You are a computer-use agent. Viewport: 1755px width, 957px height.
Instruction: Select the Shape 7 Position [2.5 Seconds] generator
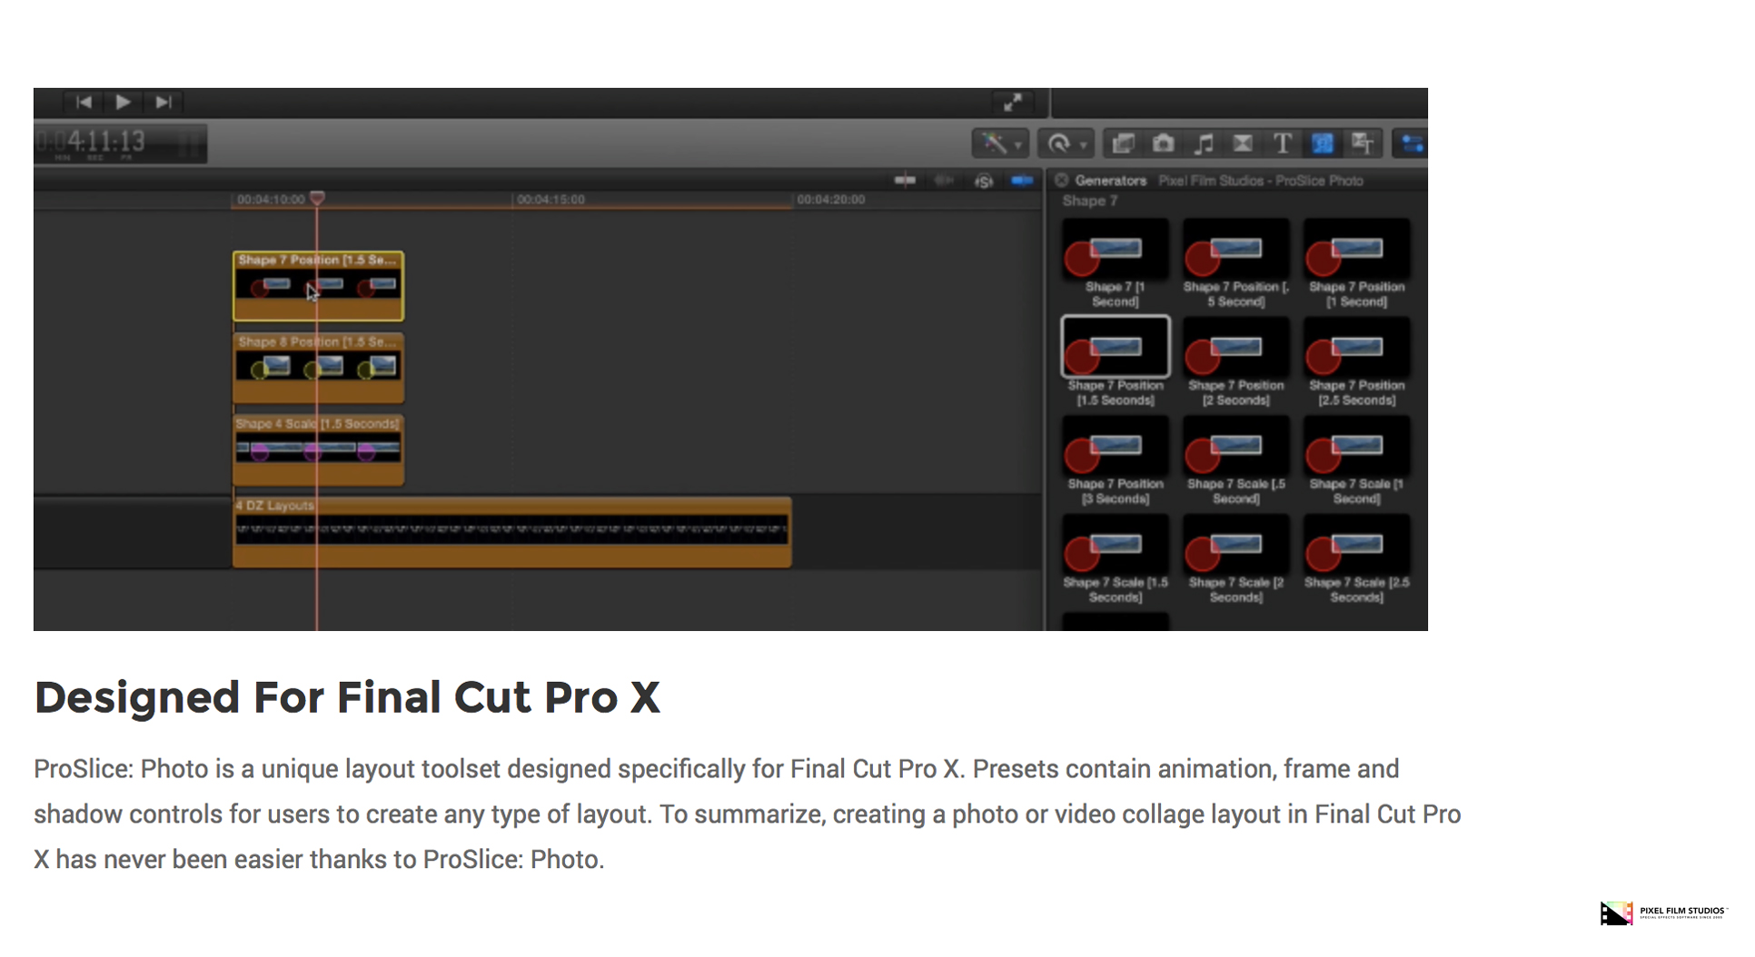point(1356,361)
